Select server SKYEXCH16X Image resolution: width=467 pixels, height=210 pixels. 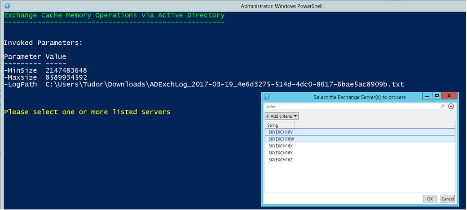360,146
